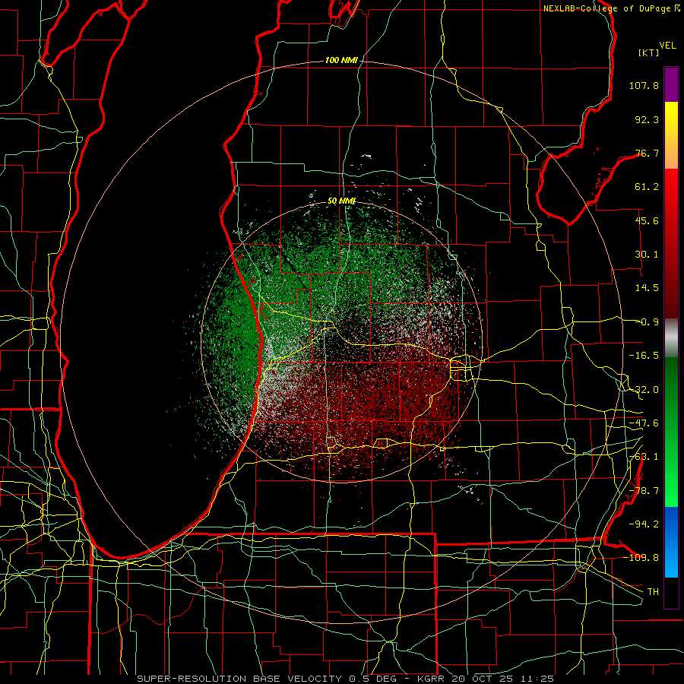Click the 14.5 velocity scale value
Viewport: 684px width, 684px height.
647,288
